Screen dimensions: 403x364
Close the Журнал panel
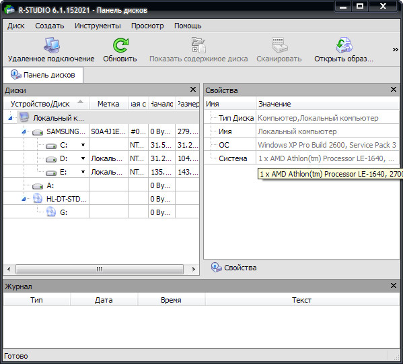(x=394, y=286)
